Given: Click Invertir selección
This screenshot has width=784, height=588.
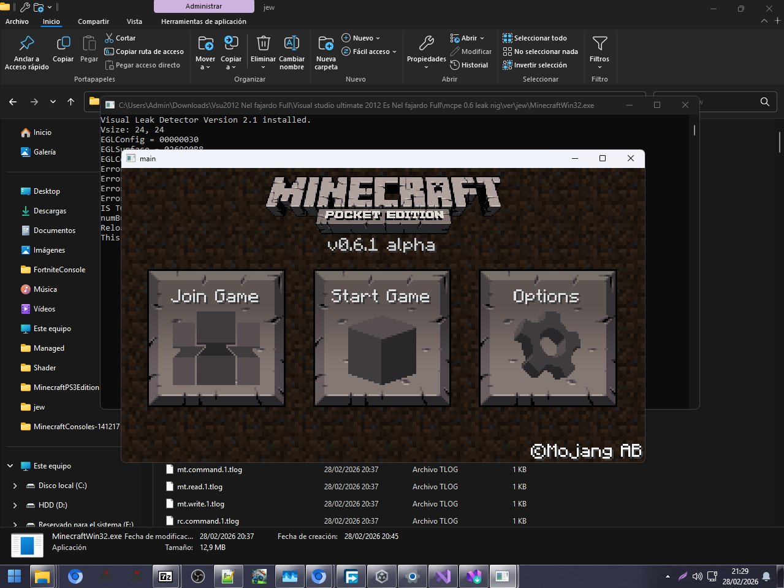Looking at the screenshot, I should point(535,65).
